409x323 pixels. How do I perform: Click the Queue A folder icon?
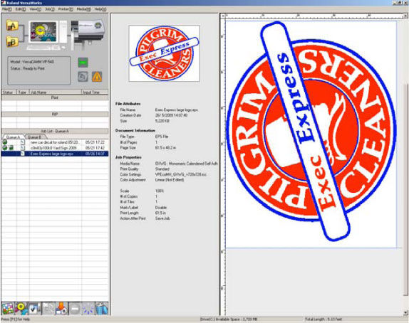point(12,26)
